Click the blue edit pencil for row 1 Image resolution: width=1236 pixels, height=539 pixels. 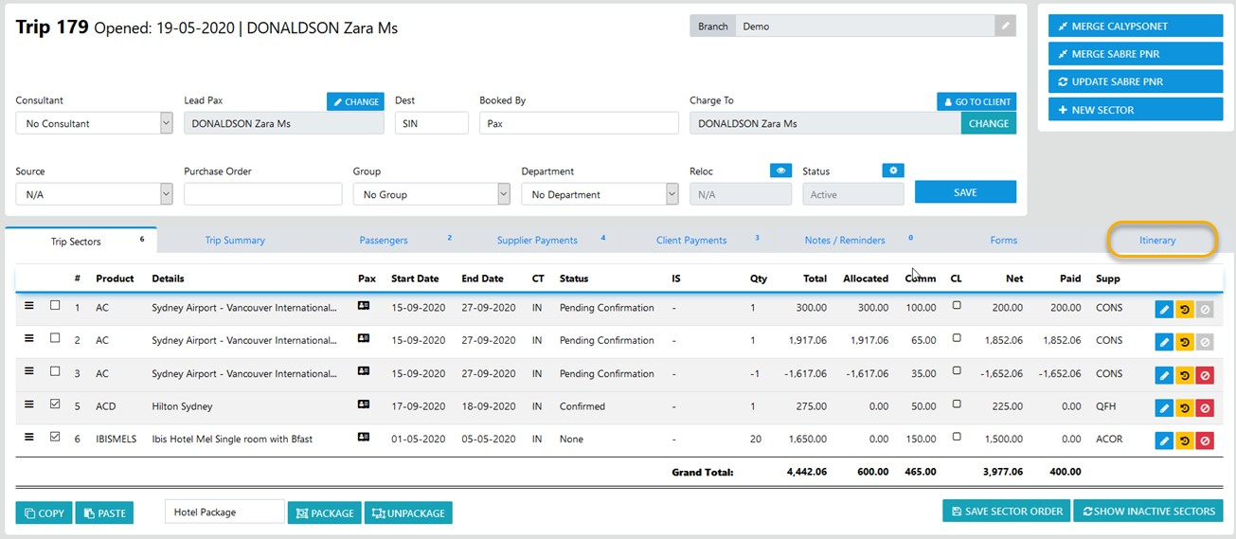1164,309
